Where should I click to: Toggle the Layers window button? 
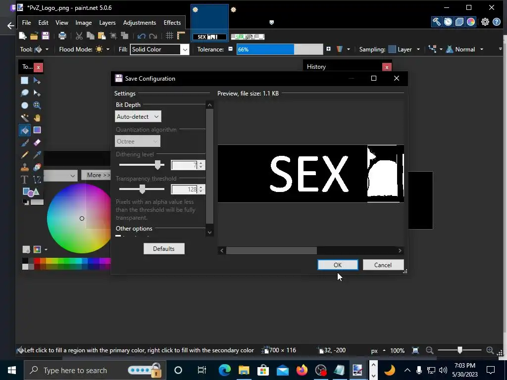[459, 22]
